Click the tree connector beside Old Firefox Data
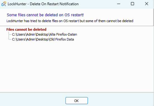The width and height of the screenshot is (154, 106). [x=10, y=40]
